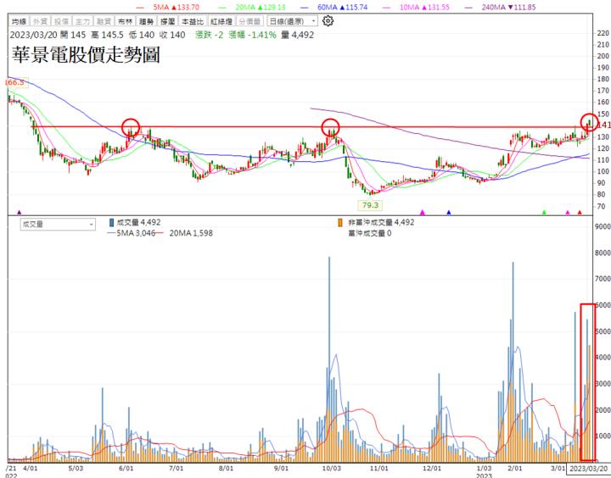Image resolution: width=611 pixels, height=478 pixels.
Task: Click the 成交量 4,492 legend text
Action: (138, 223)
